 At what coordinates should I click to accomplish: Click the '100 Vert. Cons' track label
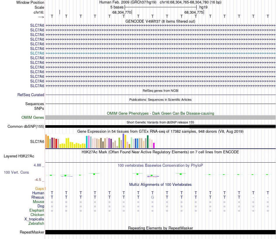(x=16, y=172)
